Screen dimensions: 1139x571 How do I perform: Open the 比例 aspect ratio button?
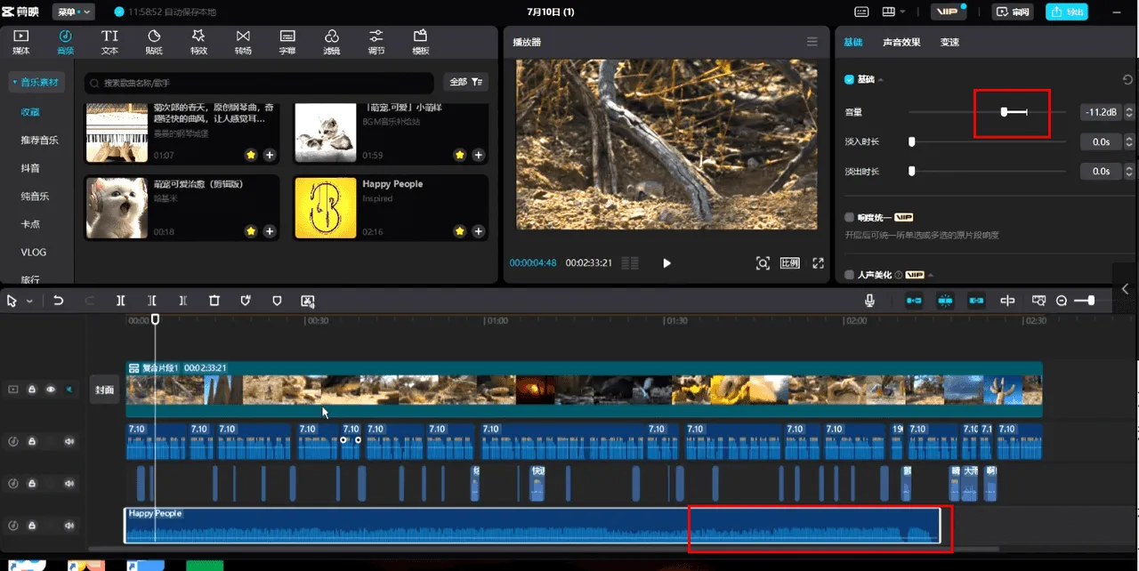tap(789, 263)
